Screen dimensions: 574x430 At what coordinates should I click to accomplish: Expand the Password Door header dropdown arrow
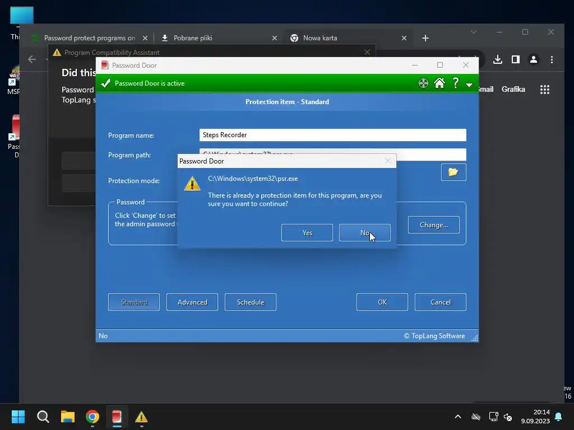(469, 85)
